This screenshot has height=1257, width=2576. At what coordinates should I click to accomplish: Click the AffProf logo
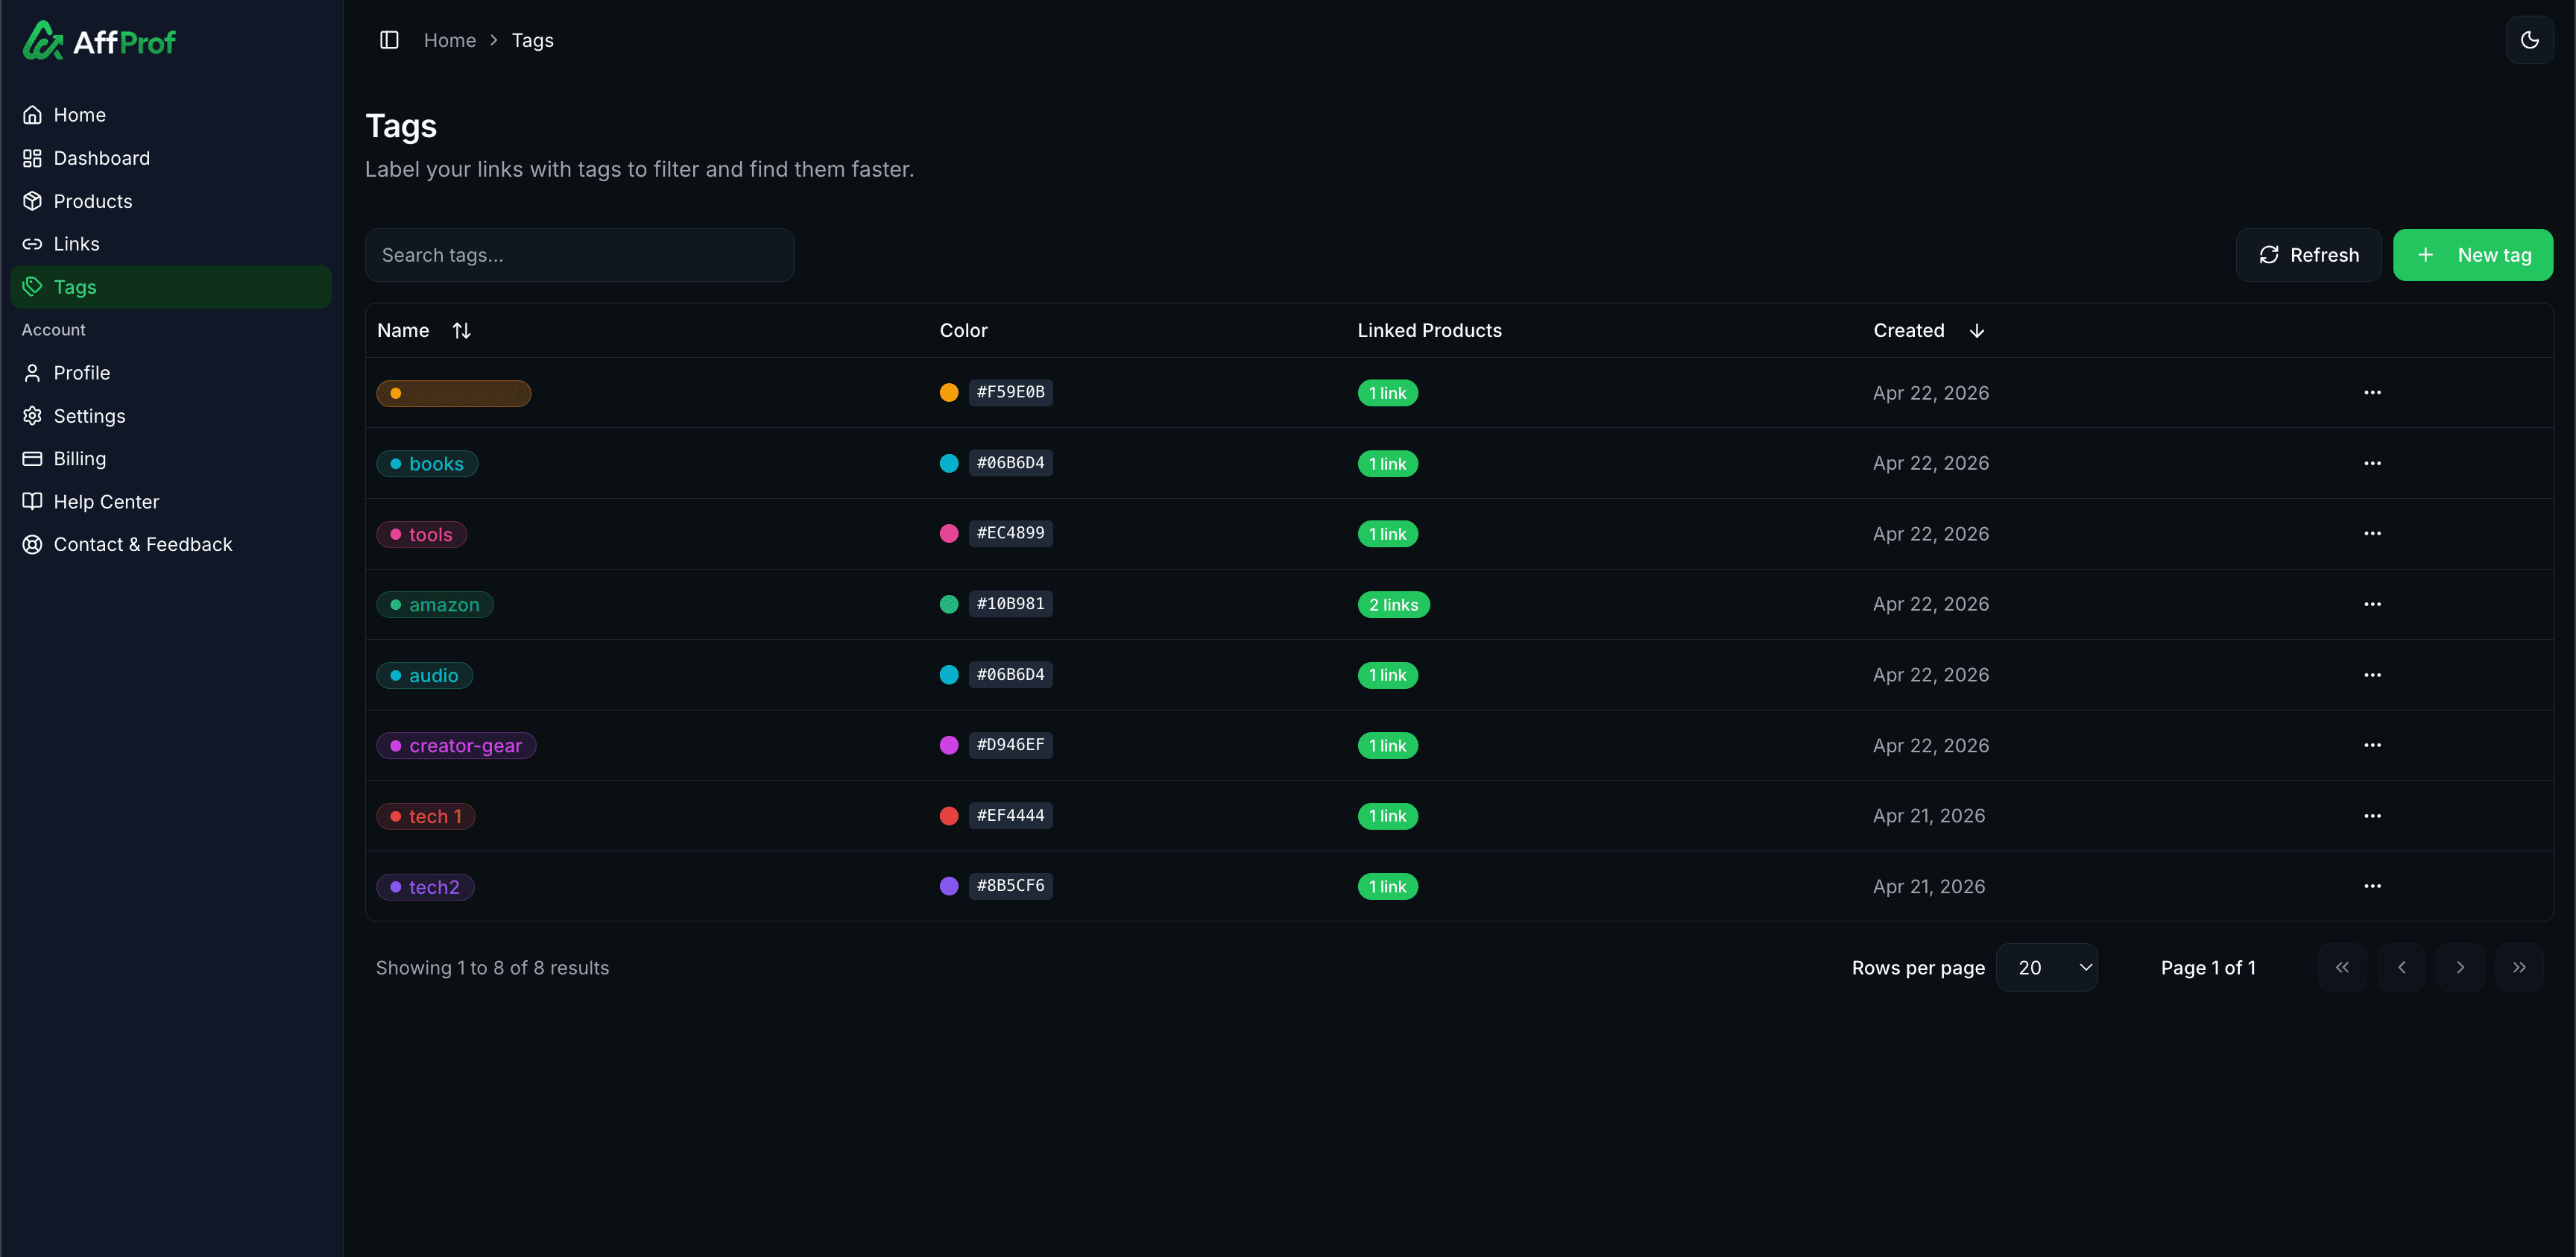pos(99,41)
